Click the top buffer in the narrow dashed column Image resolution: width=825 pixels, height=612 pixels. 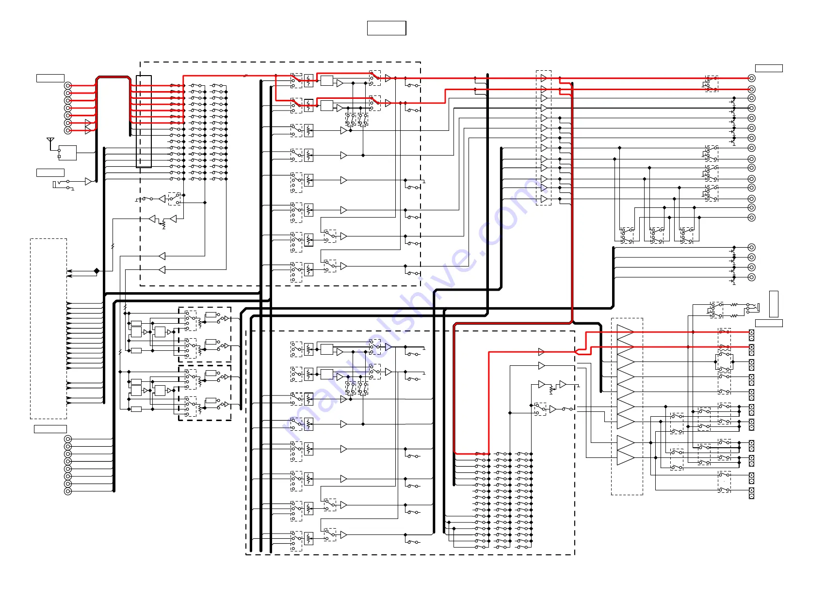click(544, 78)
